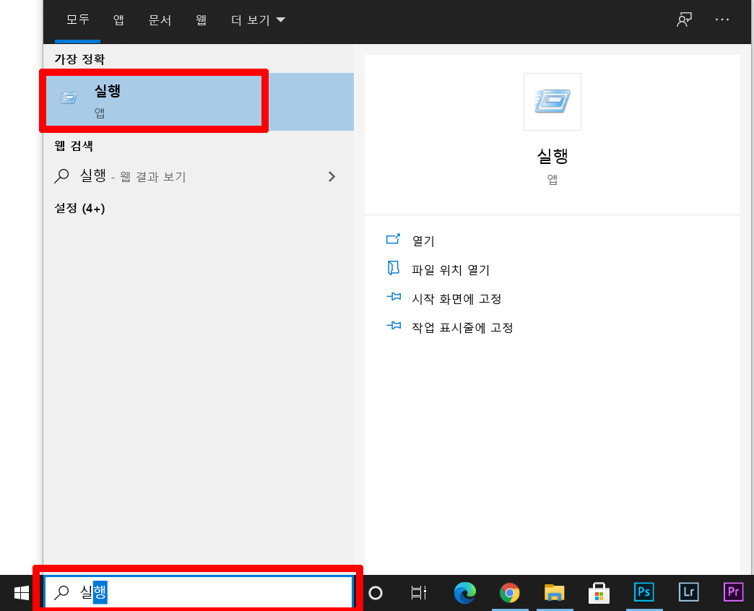This screenshot has height=611, width=754.
Task: Launch Microsoft Edge from the taskbar
Action: point(465,593)
